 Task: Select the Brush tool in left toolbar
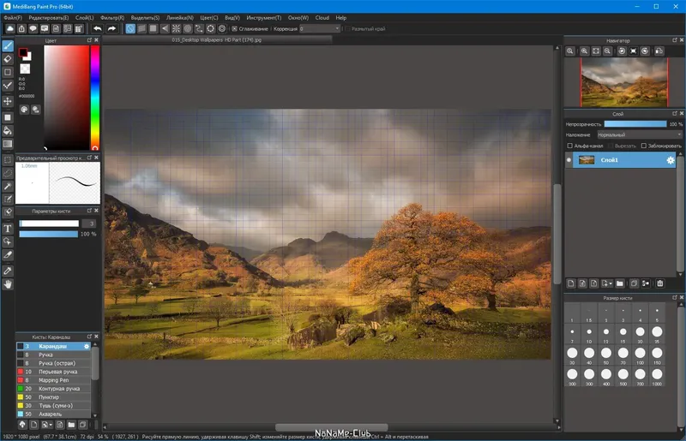coord(8,46)
